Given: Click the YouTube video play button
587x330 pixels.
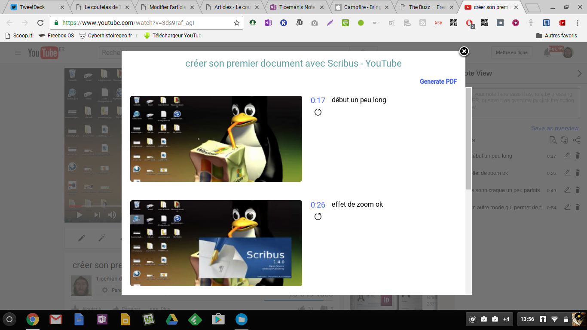Looking at the screenshot, I should point(79,215).
